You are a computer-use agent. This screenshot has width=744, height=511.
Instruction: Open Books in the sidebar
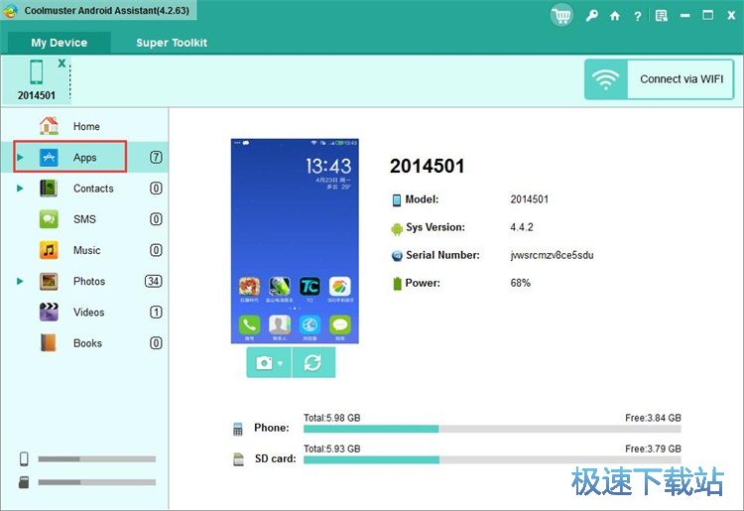84,343
